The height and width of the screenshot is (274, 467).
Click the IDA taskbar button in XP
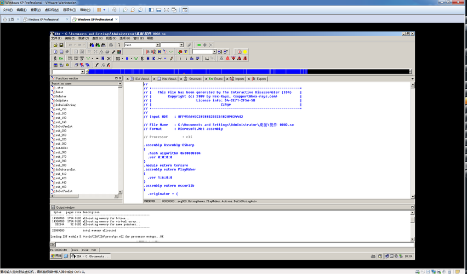tap(91, 256)
